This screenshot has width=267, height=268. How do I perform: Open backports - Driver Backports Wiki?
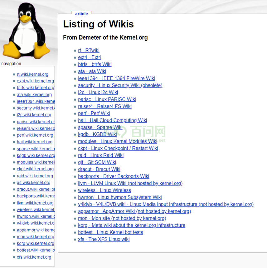point(114,176)
